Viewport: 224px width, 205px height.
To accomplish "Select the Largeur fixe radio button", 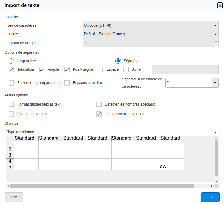I will pyautogui.click(x=11, y=61).
